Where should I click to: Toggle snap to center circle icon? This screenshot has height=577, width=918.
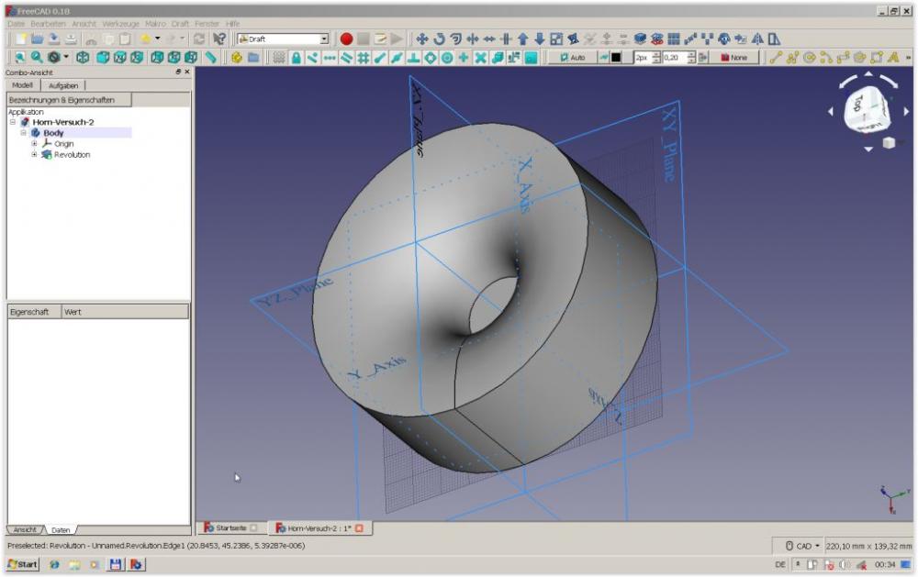coord(447,58)
